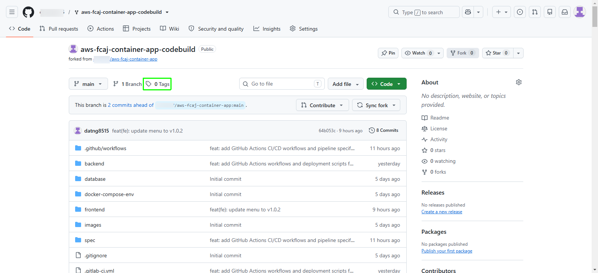Screen dimensions: 598x273
Task: Open the Sync fork dropdown
Action: click(376, 105)
